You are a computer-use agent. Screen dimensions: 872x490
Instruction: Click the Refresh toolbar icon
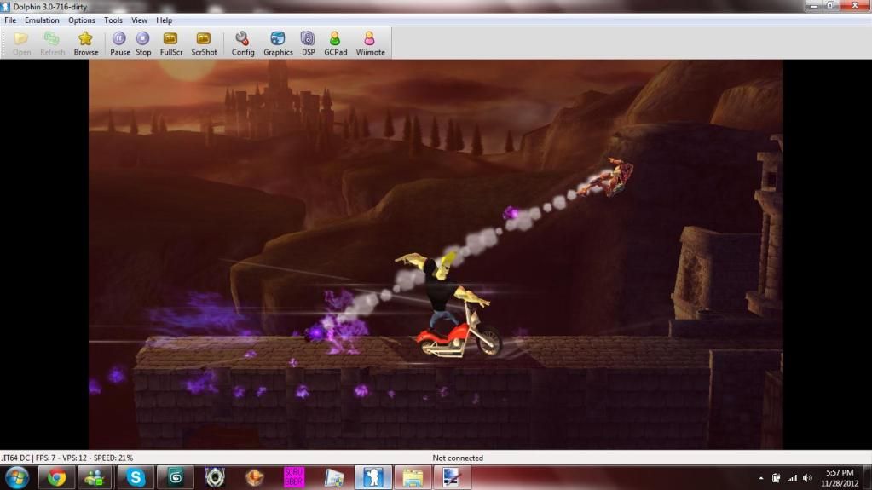pos(52,43)
